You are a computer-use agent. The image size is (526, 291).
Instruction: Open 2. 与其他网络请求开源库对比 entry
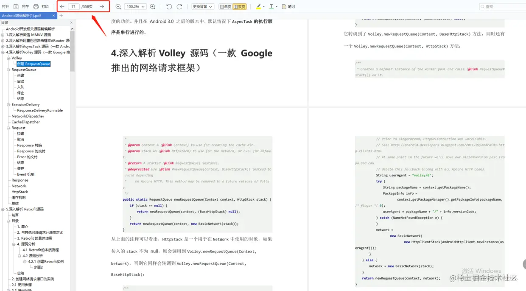pos(40,232)
